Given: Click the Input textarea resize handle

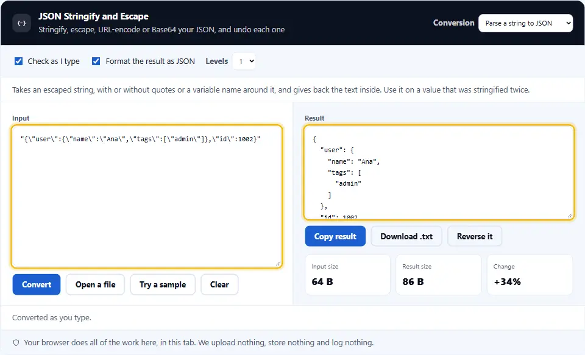Looking at the screenshot, I should pyautogui.click(x=278, y=264).
